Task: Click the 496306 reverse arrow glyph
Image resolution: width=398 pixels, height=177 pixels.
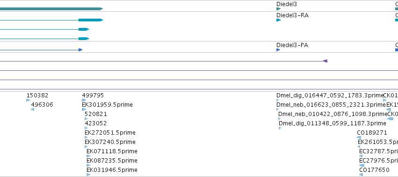Action: [32, 109]
